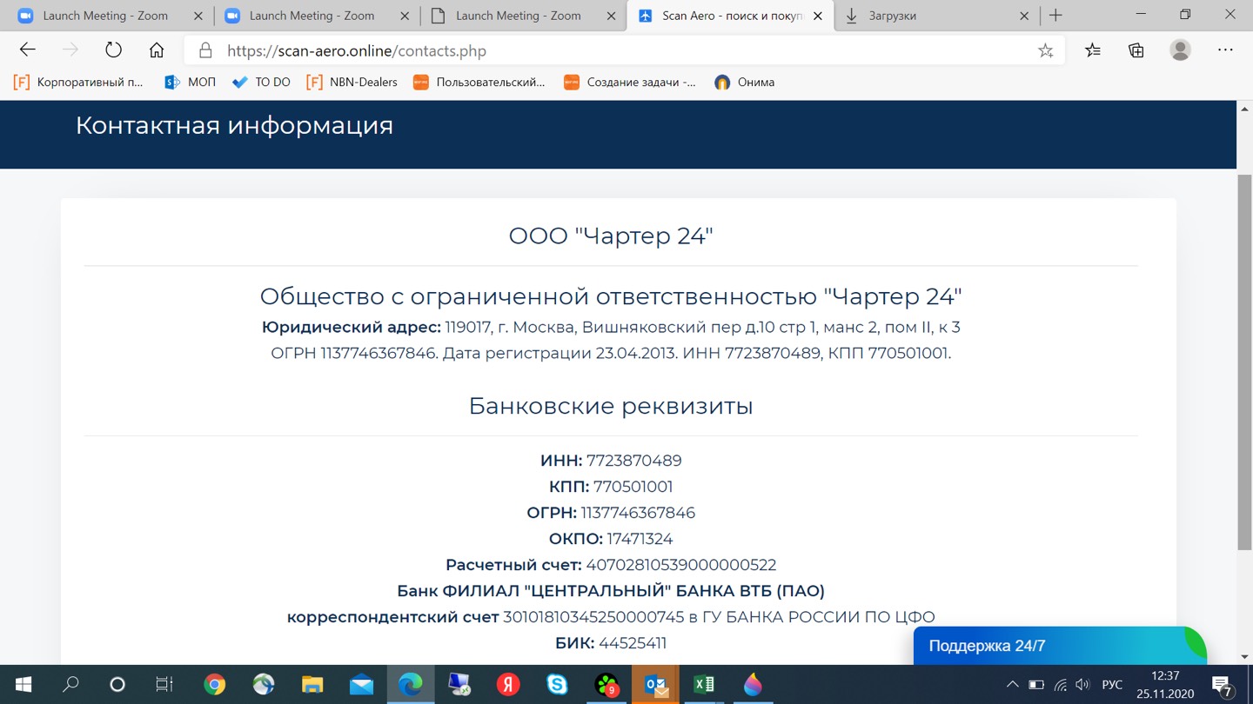Open the Онима bookmark
The height and width of the screenshot is (704, 1253).
(x=744, y=82)
